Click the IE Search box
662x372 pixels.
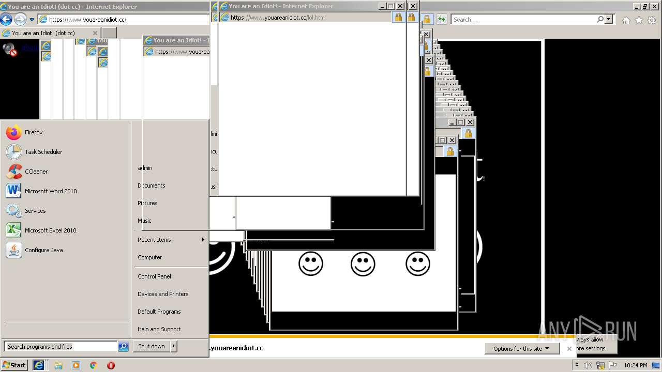click(x=523, y=19)
